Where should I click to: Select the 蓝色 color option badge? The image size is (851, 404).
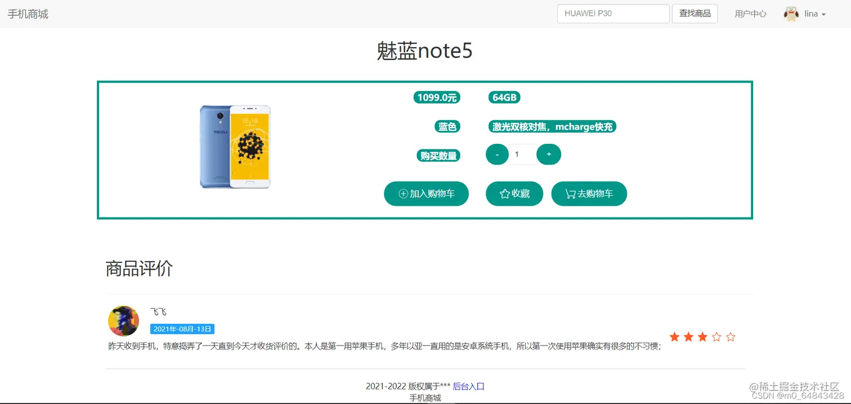[447, 126]
